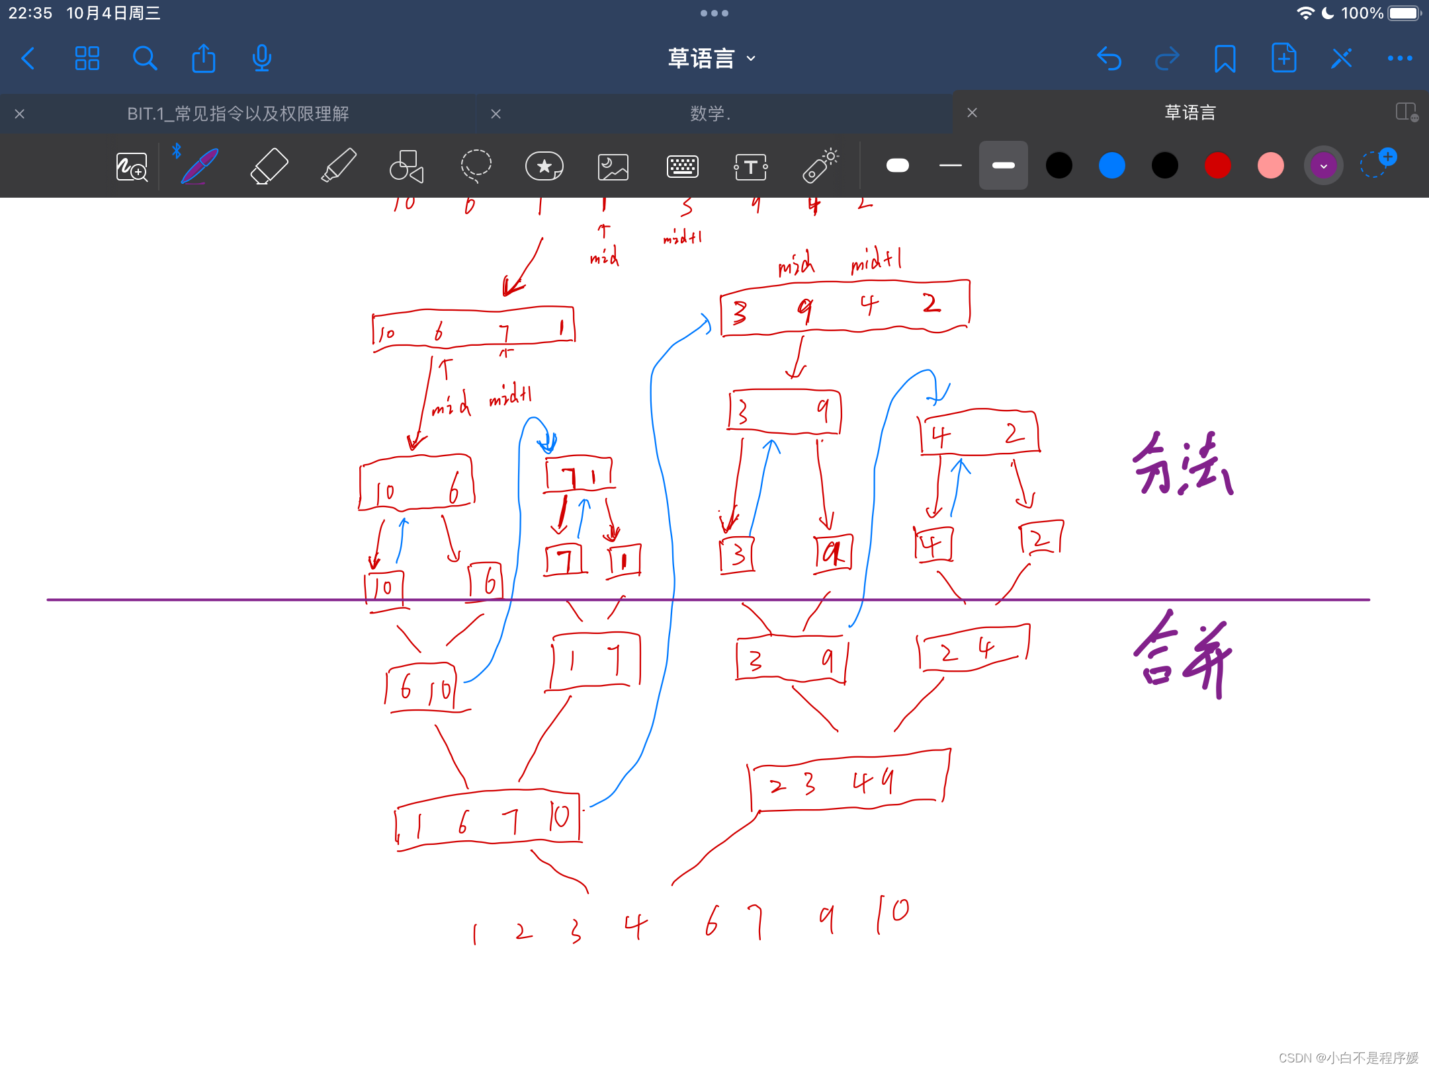Open the Stickers elements tool
Screen dimensions: 1429x1071
(x=544, y=166)
